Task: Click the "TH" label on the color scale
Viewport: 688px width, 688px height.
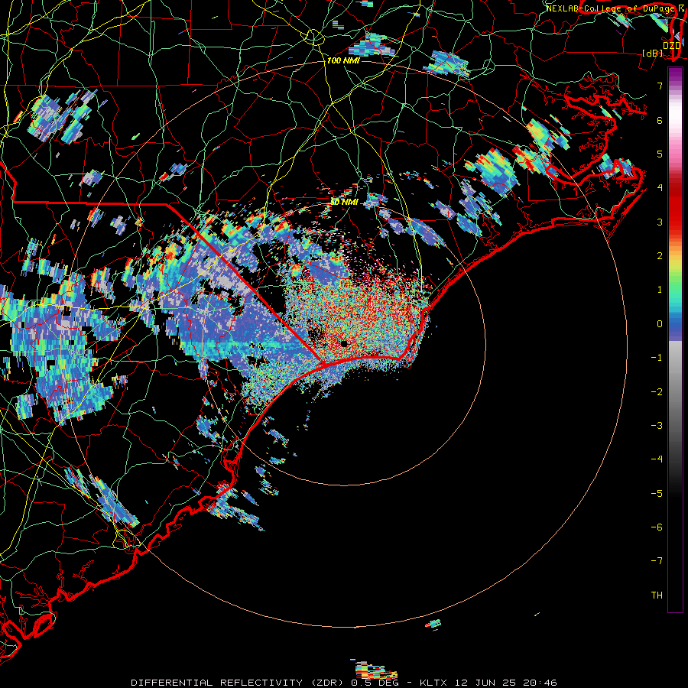Action: [657, 595]
